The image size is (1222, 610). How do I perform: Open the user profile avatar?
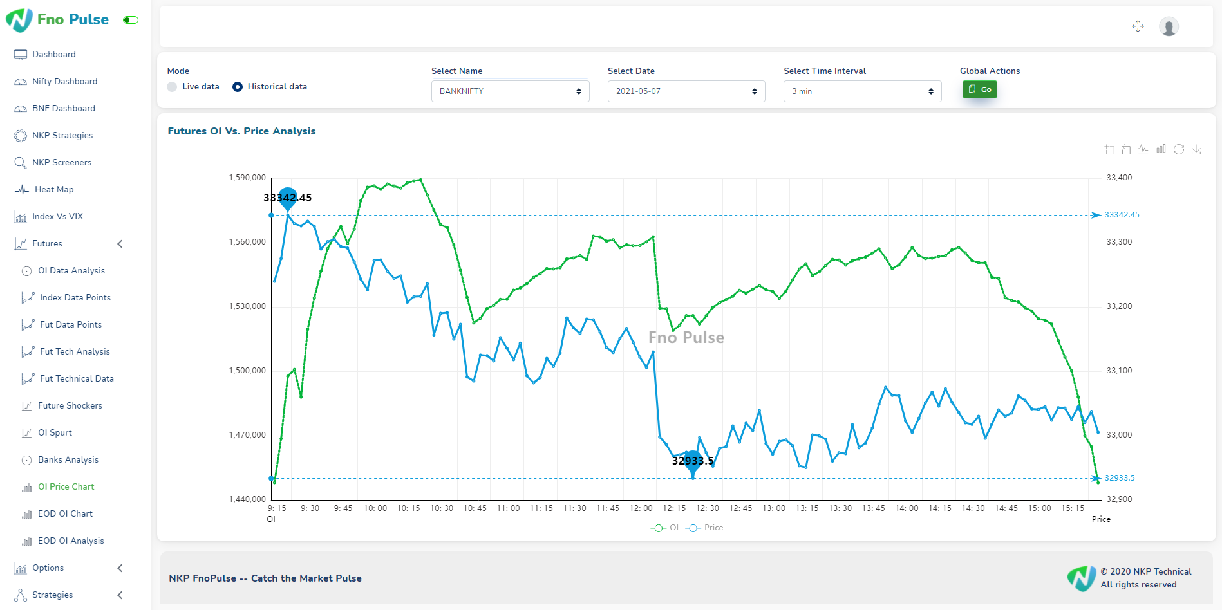coord(1169,26)
